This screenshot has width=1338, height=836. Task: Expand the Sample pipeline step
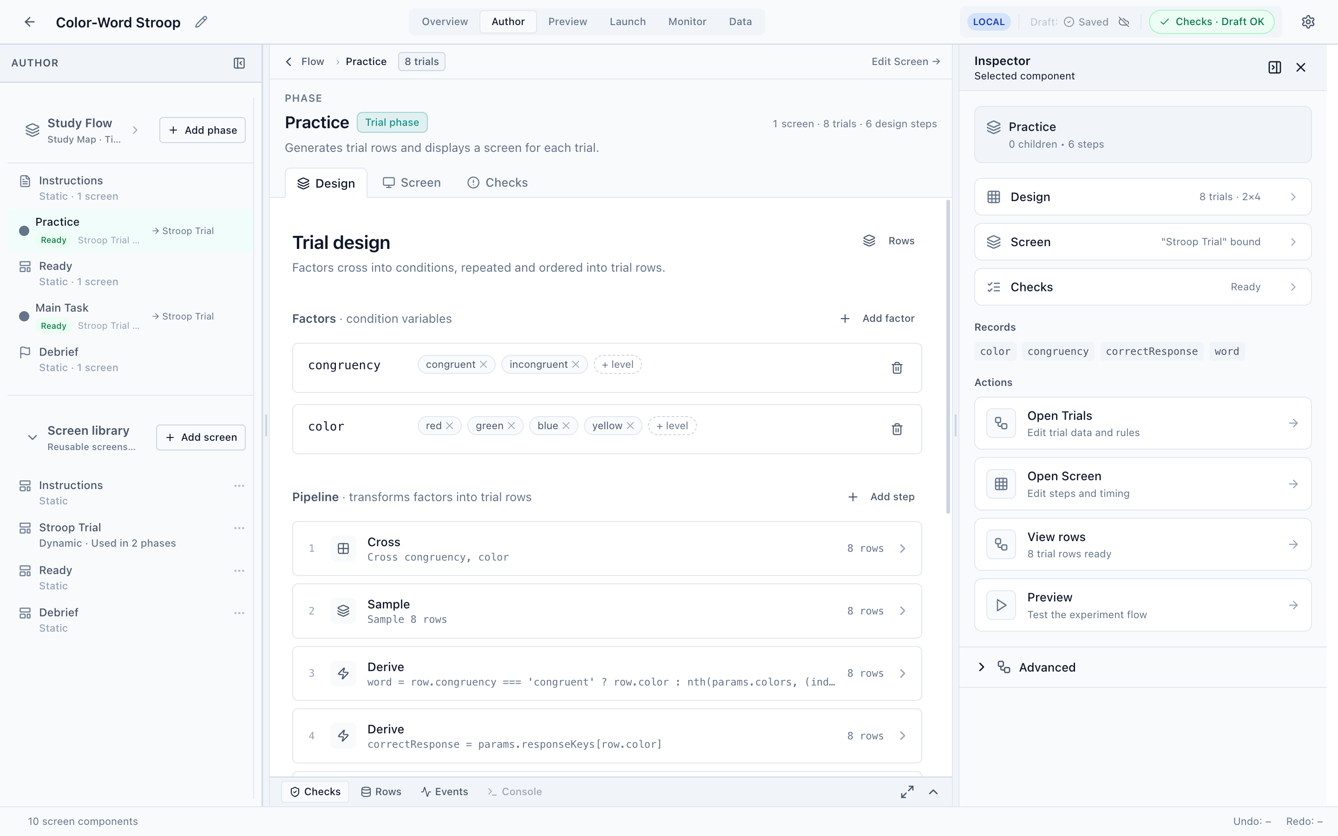point(902,611)
